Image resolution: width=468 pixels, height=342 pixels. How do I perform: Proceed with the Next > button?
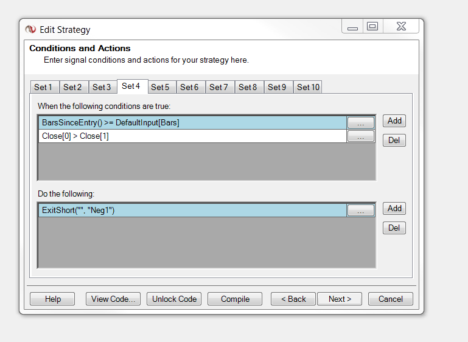tap(340, 299)
